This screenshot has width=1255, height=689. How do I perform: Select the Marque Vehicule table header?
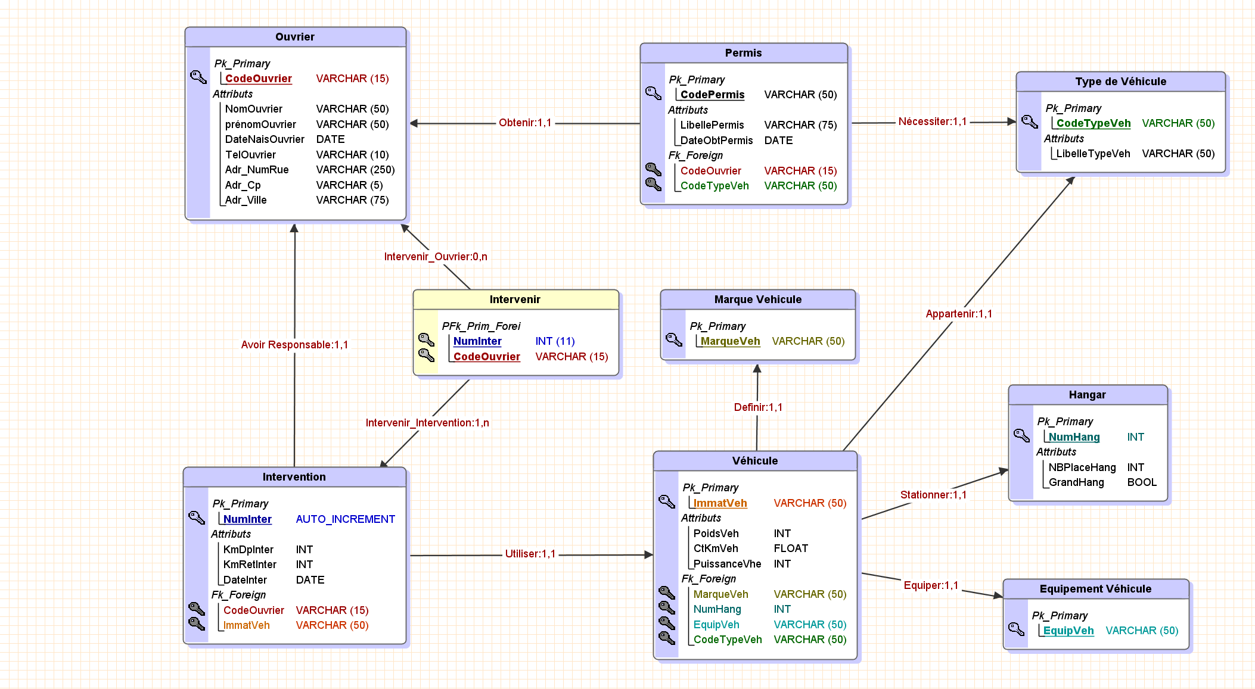click(758, 300)
